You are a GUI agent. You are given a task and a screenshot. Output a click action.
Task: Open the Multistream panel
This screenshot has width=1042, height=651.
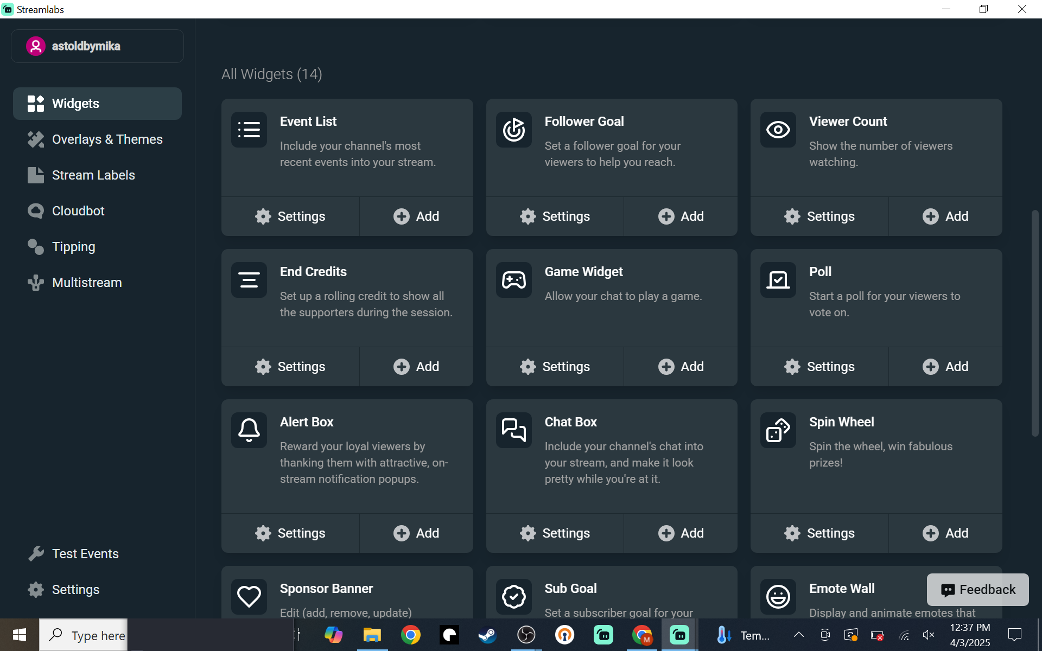pos(87,282)
